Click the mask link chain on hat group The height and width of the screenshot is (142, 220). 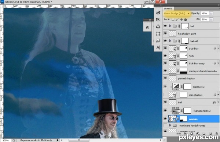pyautogui.click(x=179, y=26)
